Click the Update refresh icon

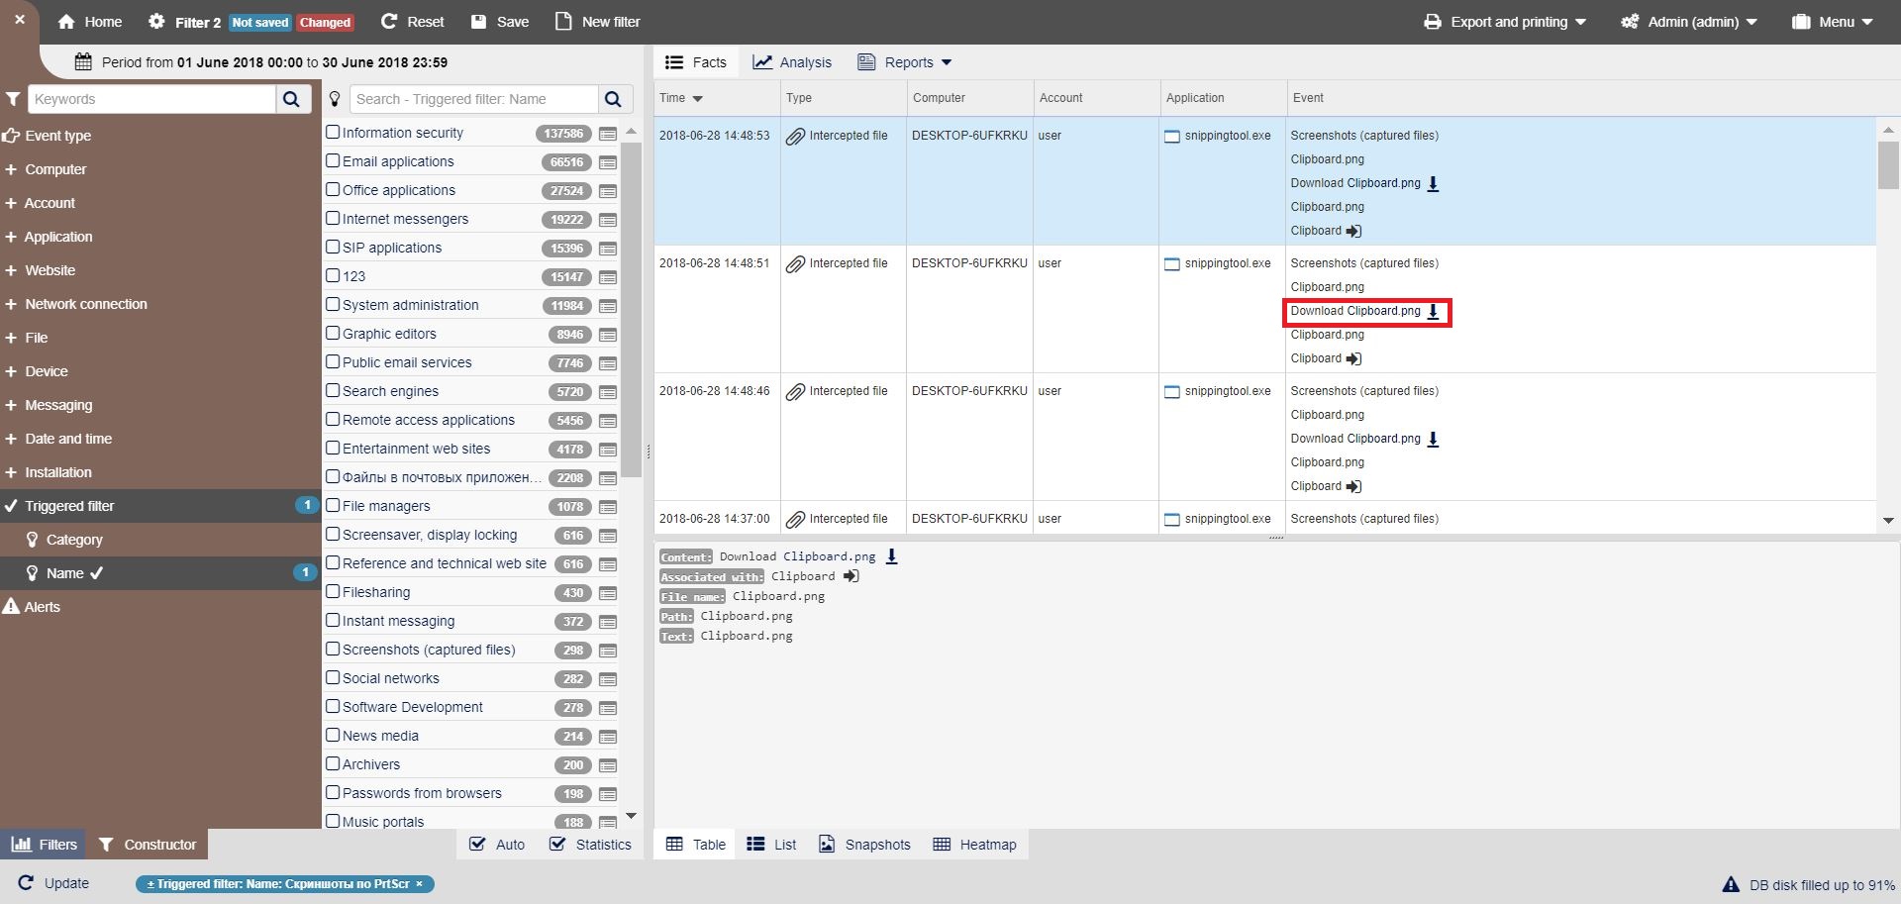pyautogui.click(x=26, y=883)
